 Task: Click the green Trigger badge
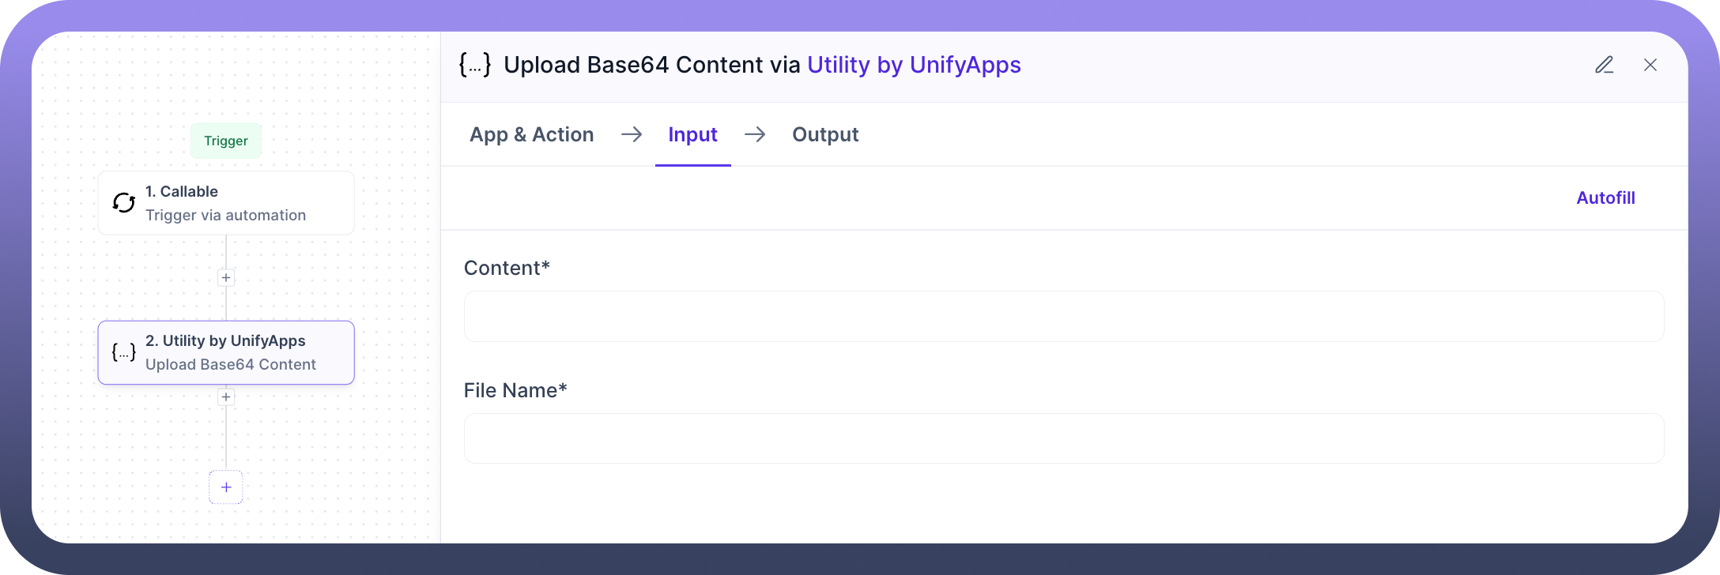tap(226, 141)
